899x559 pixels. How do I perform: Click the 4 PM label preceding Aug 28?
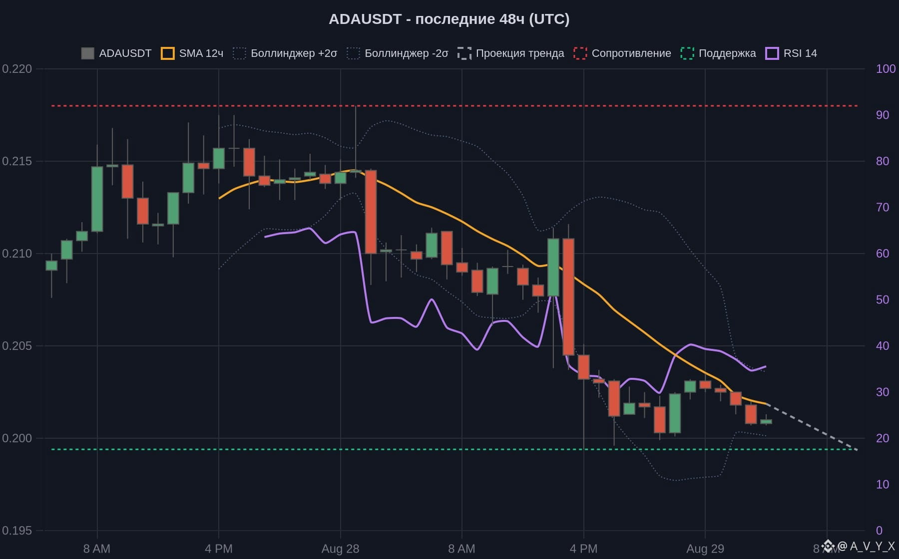219,549
